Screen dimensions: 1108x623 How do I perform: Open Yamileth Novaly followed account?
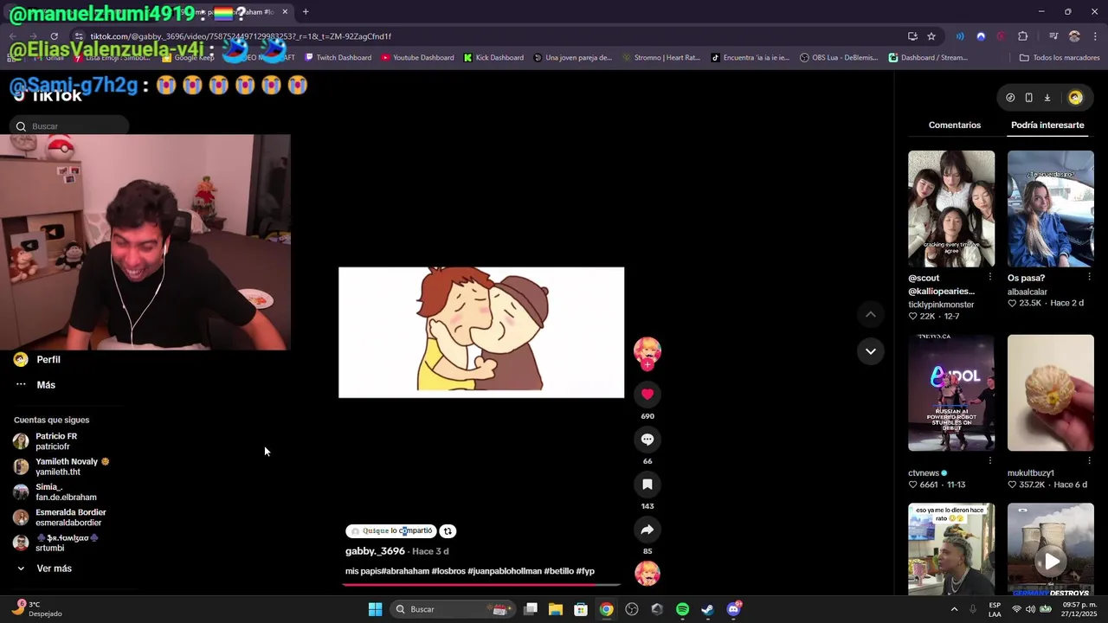(61, 466)
